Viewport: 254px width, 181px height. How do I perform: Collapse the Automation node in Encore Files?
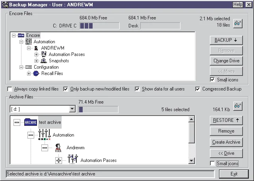point(21,42)
